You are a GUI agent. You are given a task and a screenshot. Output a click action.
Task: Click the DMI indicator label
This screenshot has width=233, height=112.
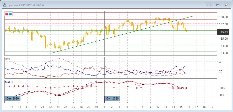coord(7,59)
